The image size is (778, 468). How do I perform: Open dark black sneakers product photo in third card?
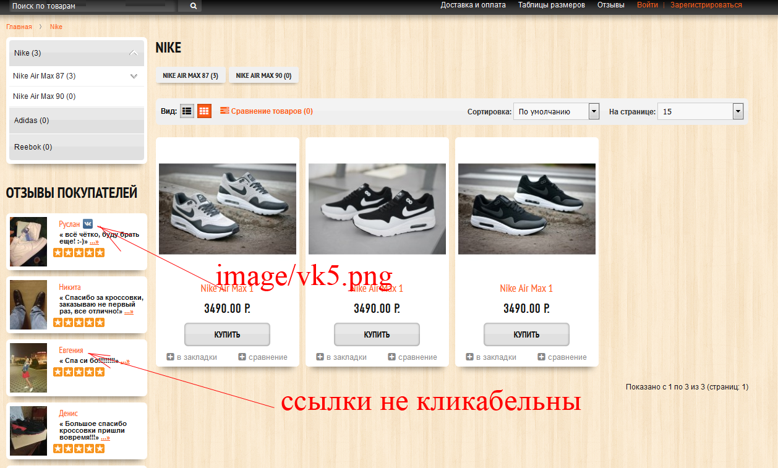[x=527, y=209]
